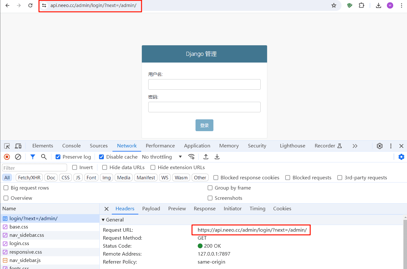
Task: Activate the inspect element picker
Action: pyautogui.click(x=7, y=146)
